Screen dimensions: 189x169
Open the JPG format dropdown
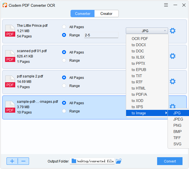point(147,31)
